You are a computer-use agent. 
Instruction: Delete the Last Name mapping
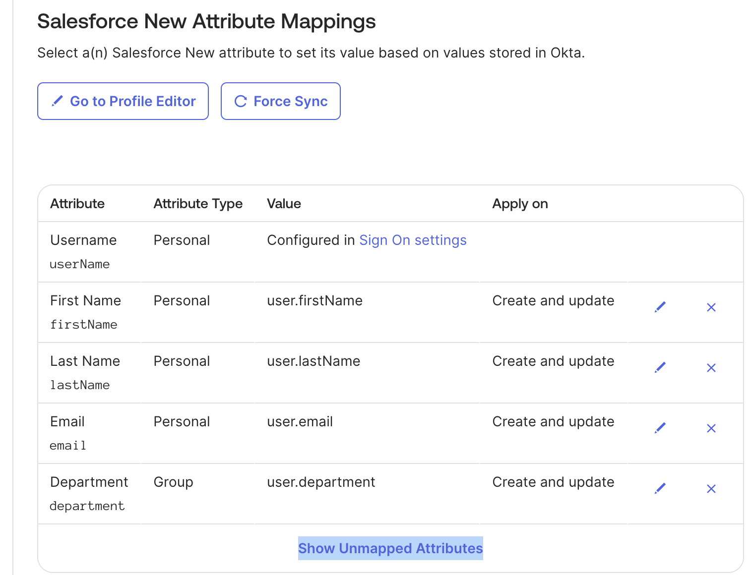[711, 368]
